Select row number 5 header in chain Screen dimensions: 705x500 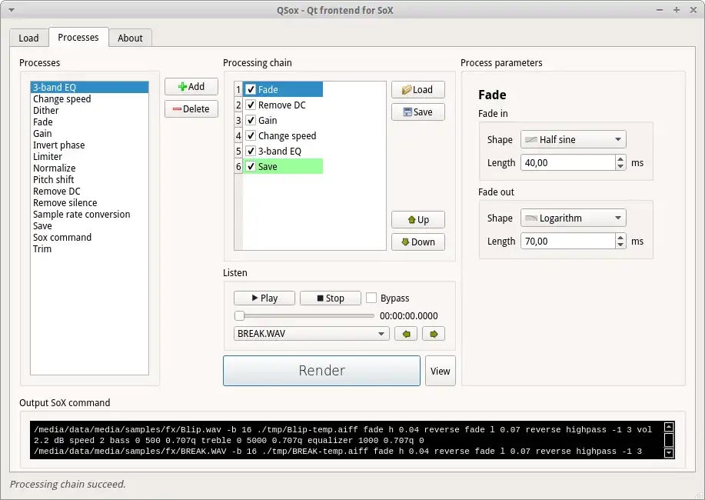click(x=238, y=152)
